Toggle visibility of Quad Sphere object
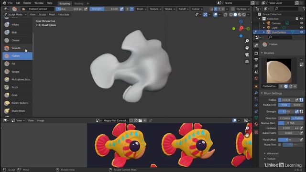 (x=302, y=32)
